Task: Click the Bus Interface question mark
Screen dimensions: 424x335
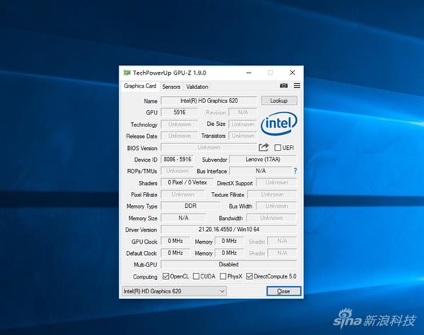Action: (295, 171)
